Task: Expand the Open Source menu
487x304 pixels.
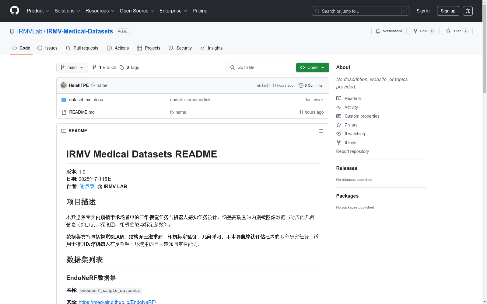Action: (137, 11)
